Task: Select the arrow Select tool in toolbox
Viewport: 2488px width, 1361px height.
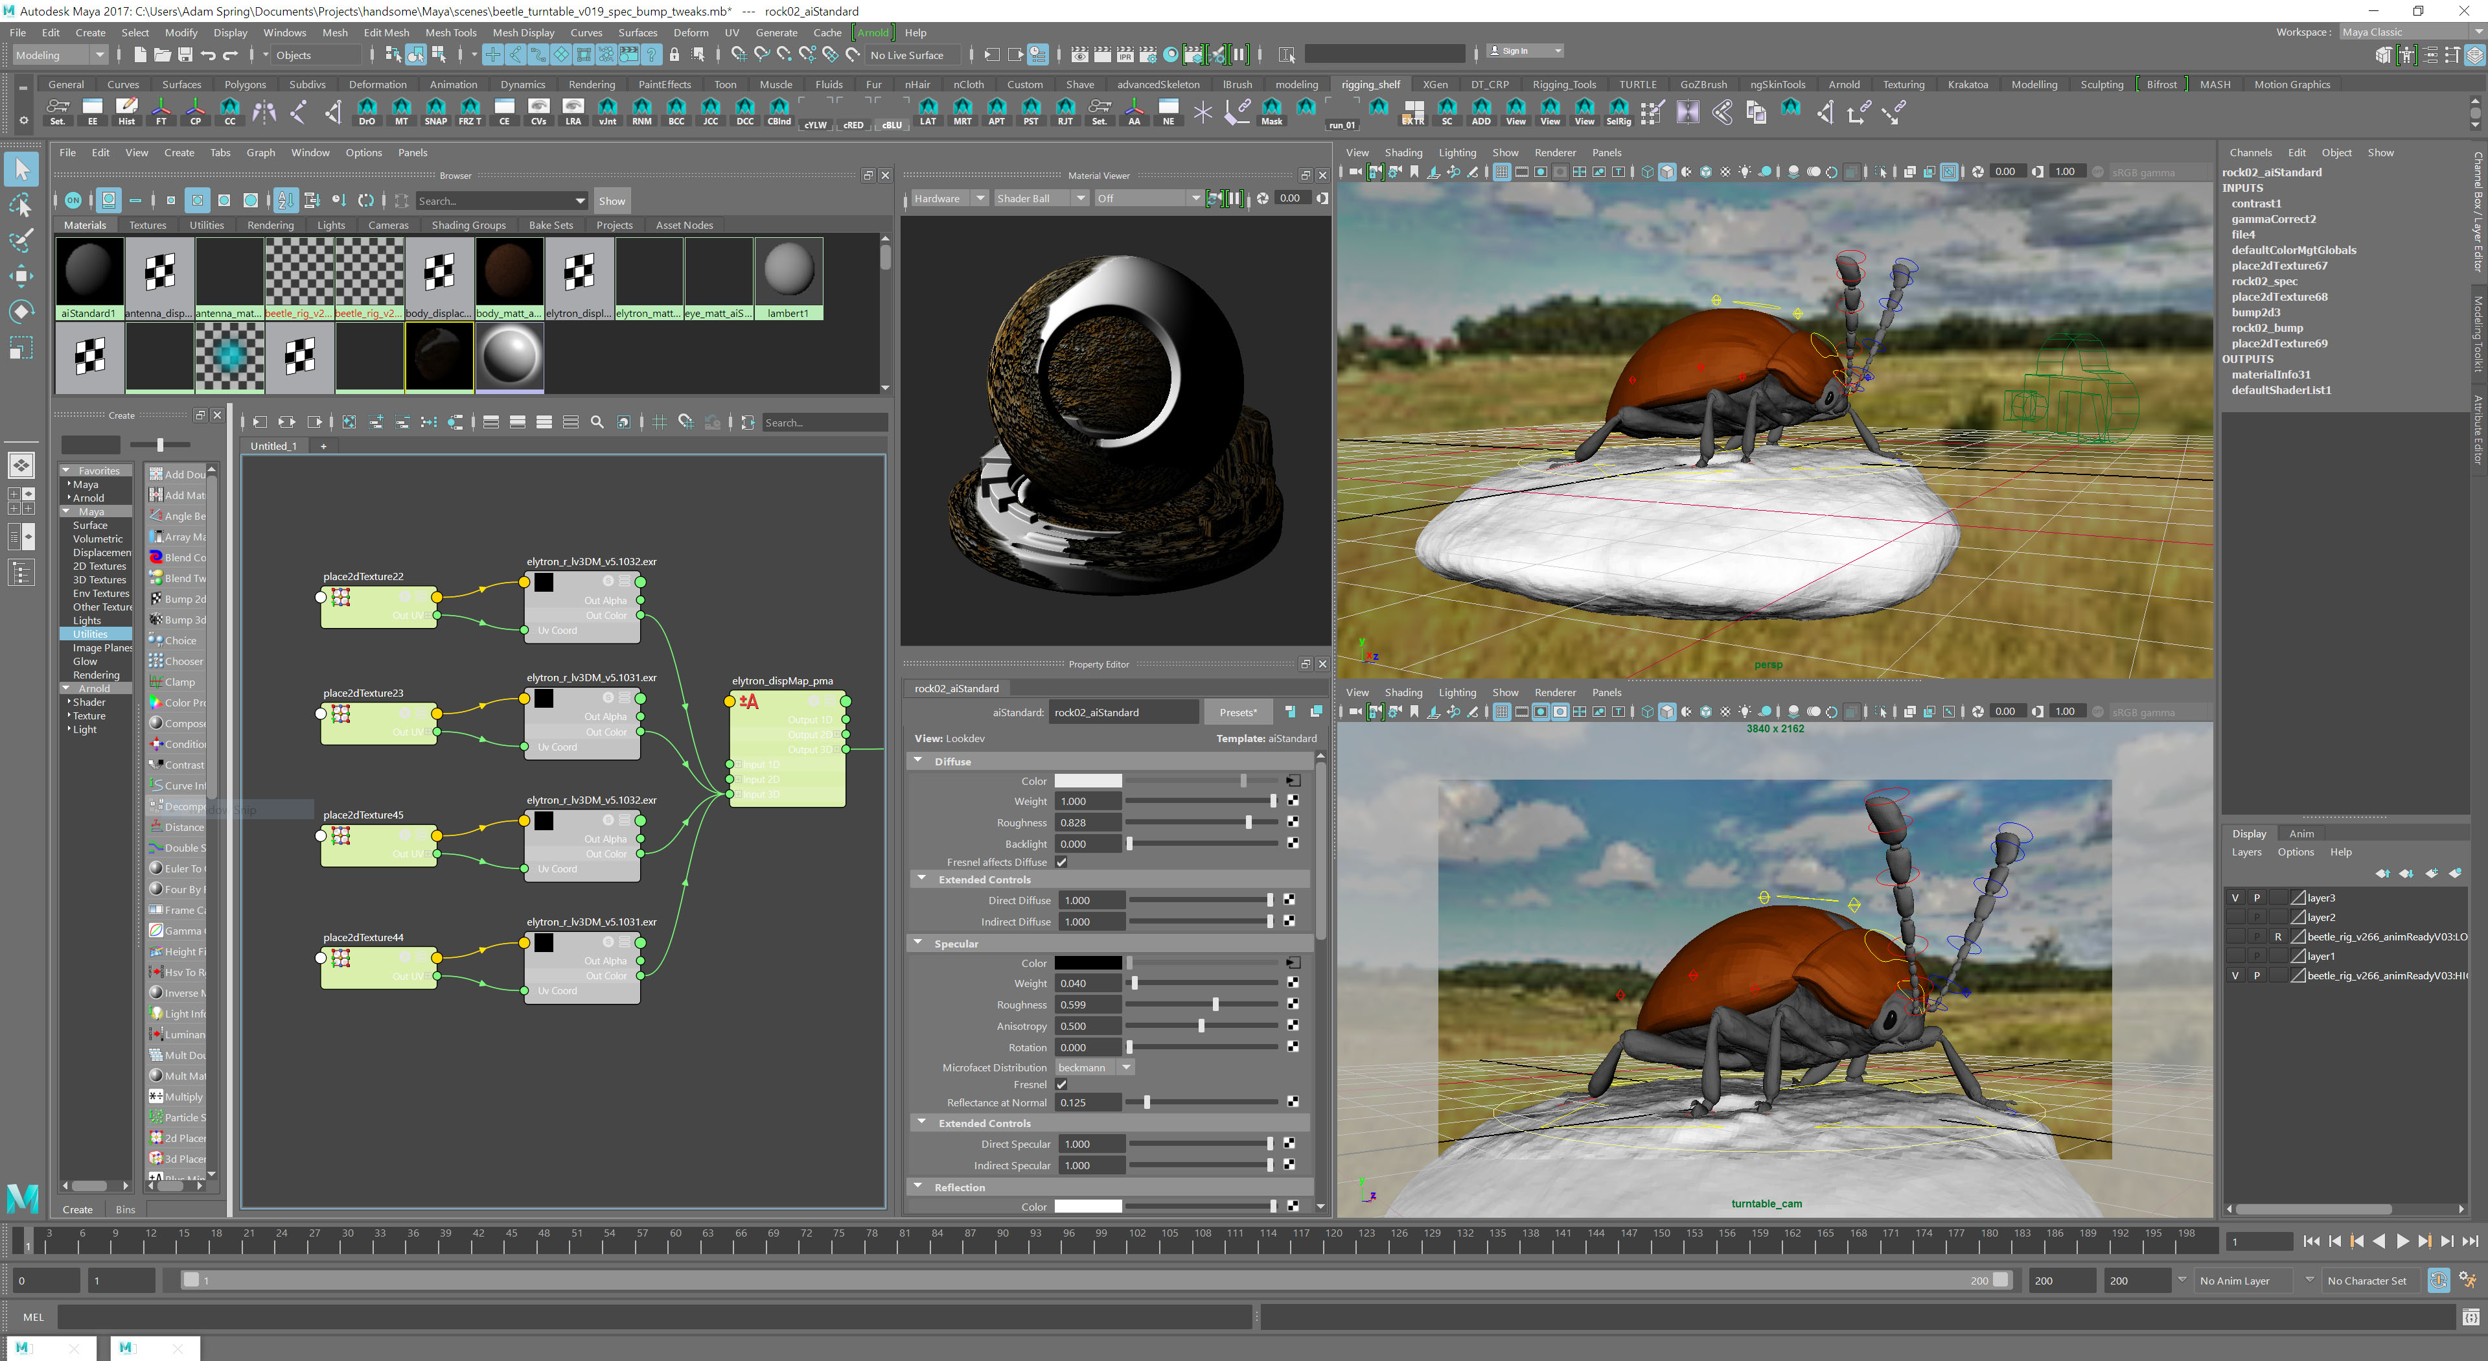Action: (21, 170)
